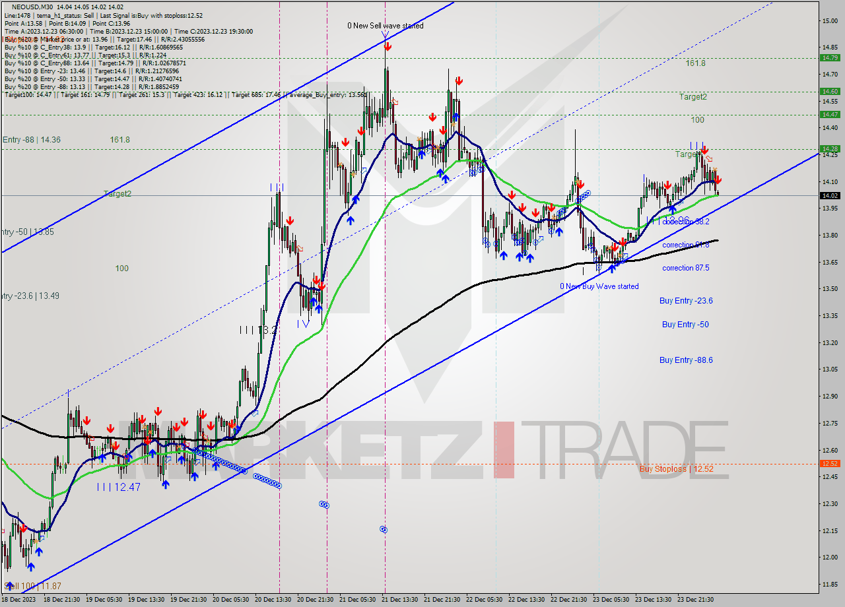Click the 'Buy %10 @ C_Entry88: 13.64' line
Screen dimensions: 845x607
(95, 63)
